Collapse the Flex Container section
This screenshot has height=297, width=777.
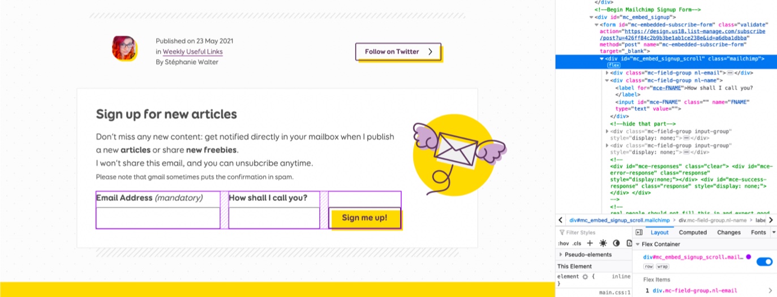[x=637, y=244]
